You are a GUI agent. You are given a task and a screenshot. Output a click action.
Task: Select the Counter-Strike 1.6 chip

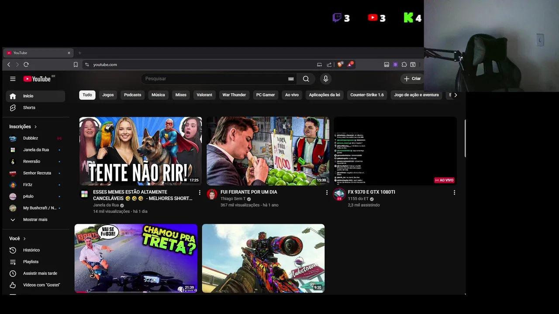(x=367, y=95)
